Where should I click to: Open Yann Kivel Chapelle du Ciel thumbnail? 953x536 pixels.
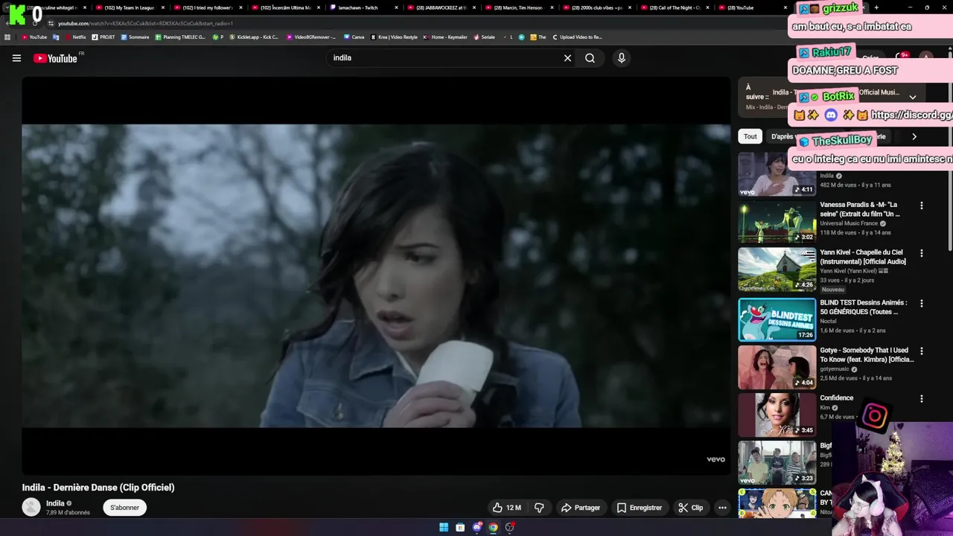(777, 269)
